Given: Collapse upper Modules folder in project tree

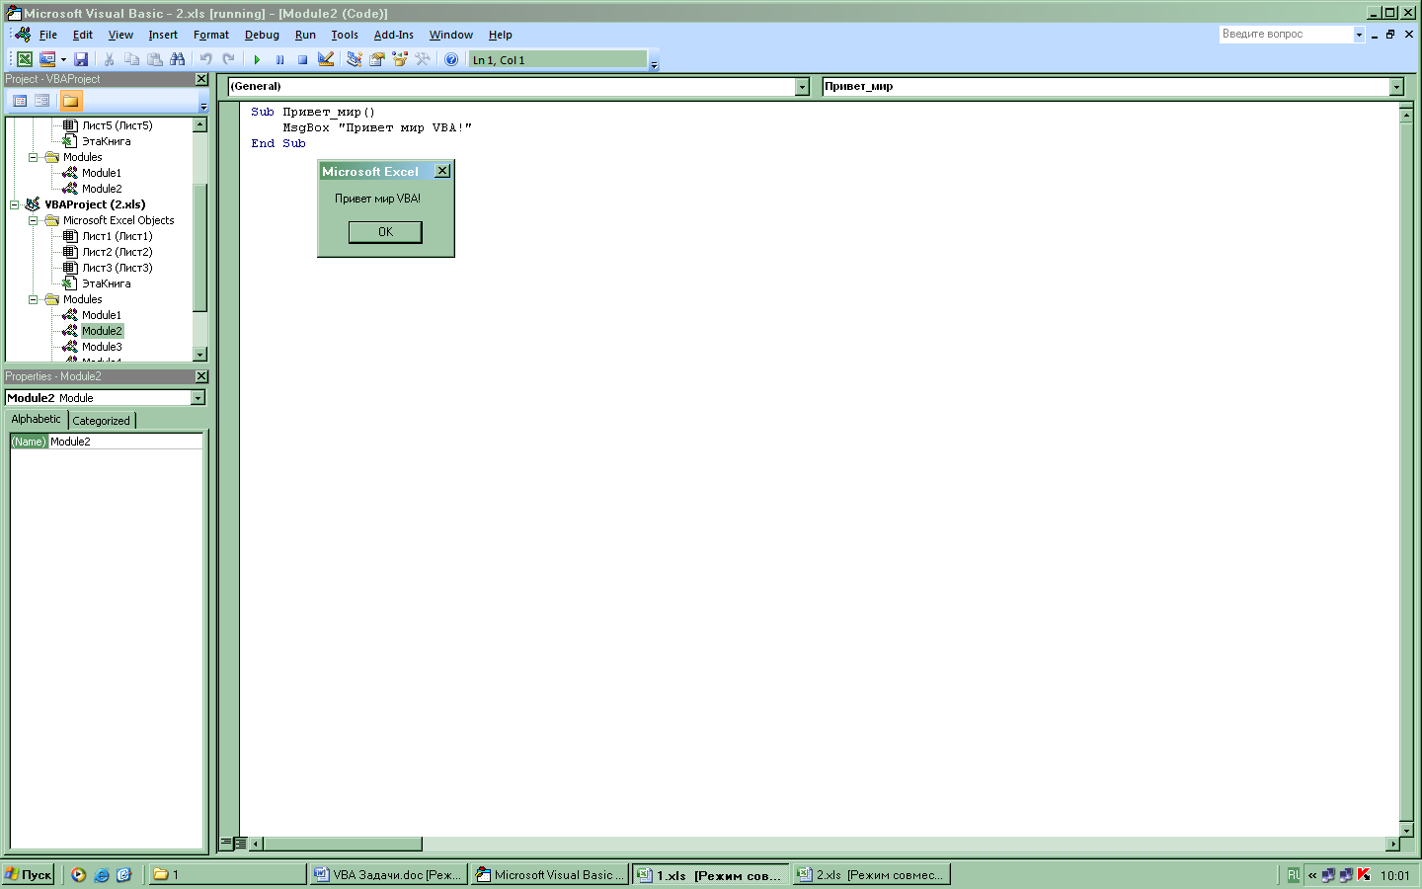Looking at the screenshot, I should (x=33, y=157).
